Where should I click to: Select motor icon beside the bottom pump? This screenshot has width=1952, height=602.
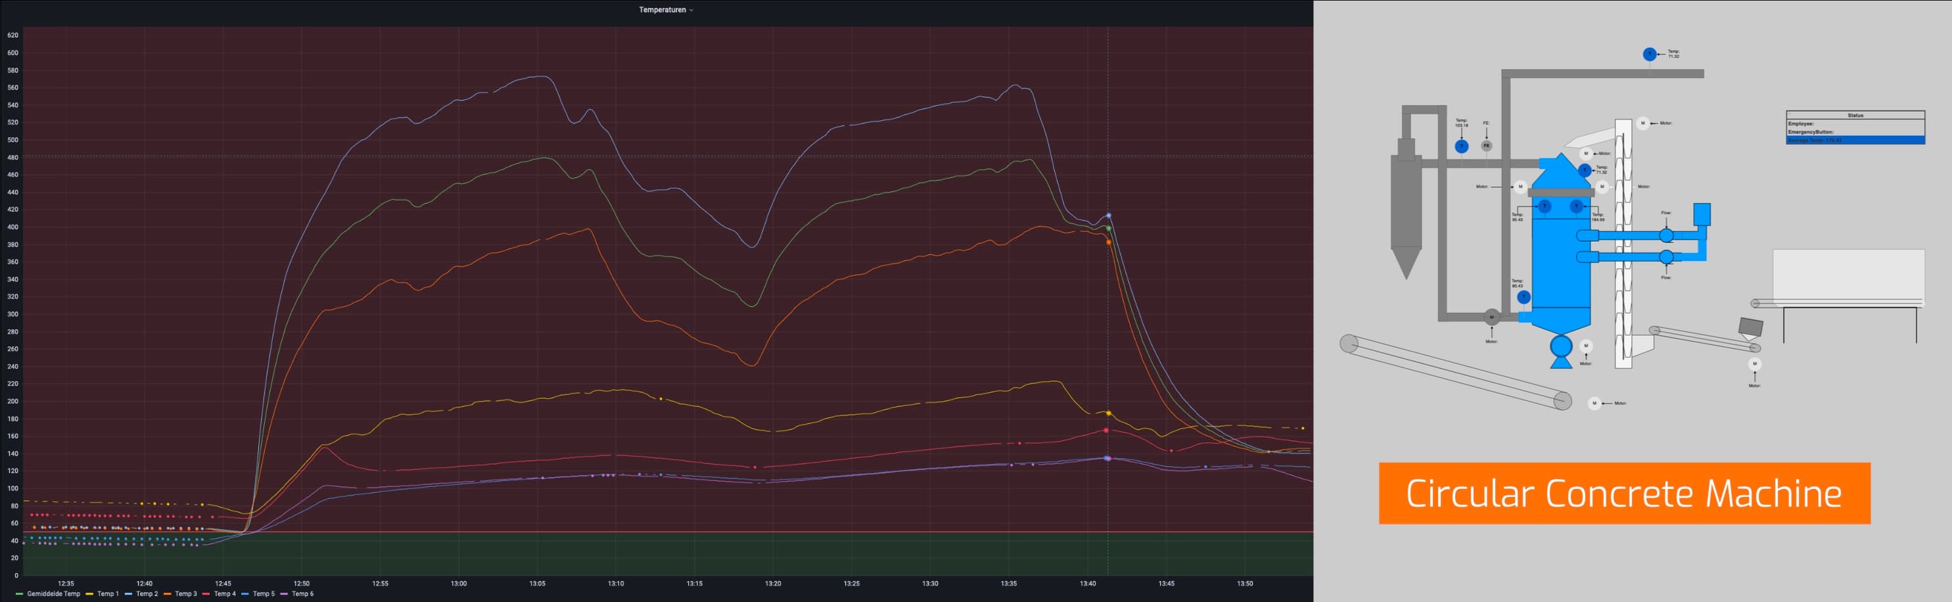[1586, 346]
